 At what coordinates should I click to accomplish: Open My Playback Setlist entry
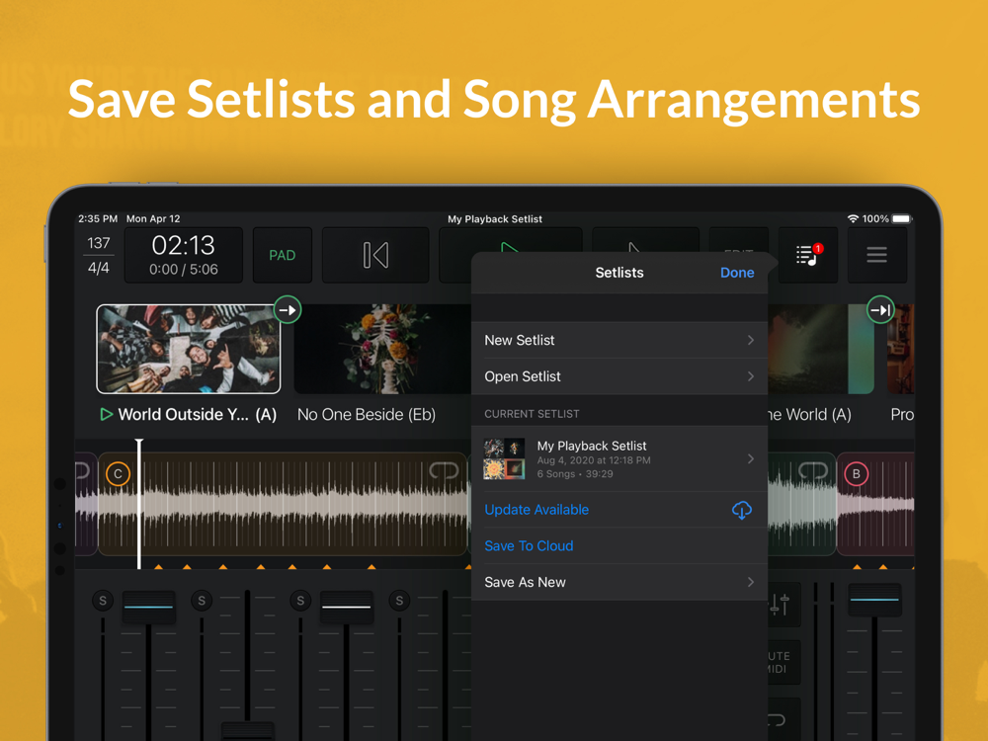pyautogui.click(x=619, y=458)
